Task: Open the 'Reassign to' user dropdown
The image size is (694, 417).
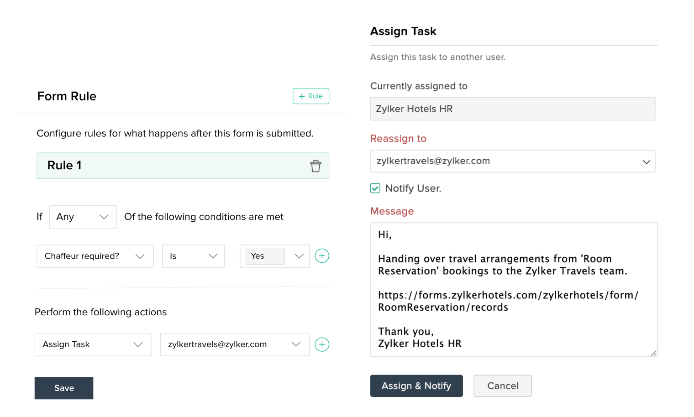Action: 512,161
